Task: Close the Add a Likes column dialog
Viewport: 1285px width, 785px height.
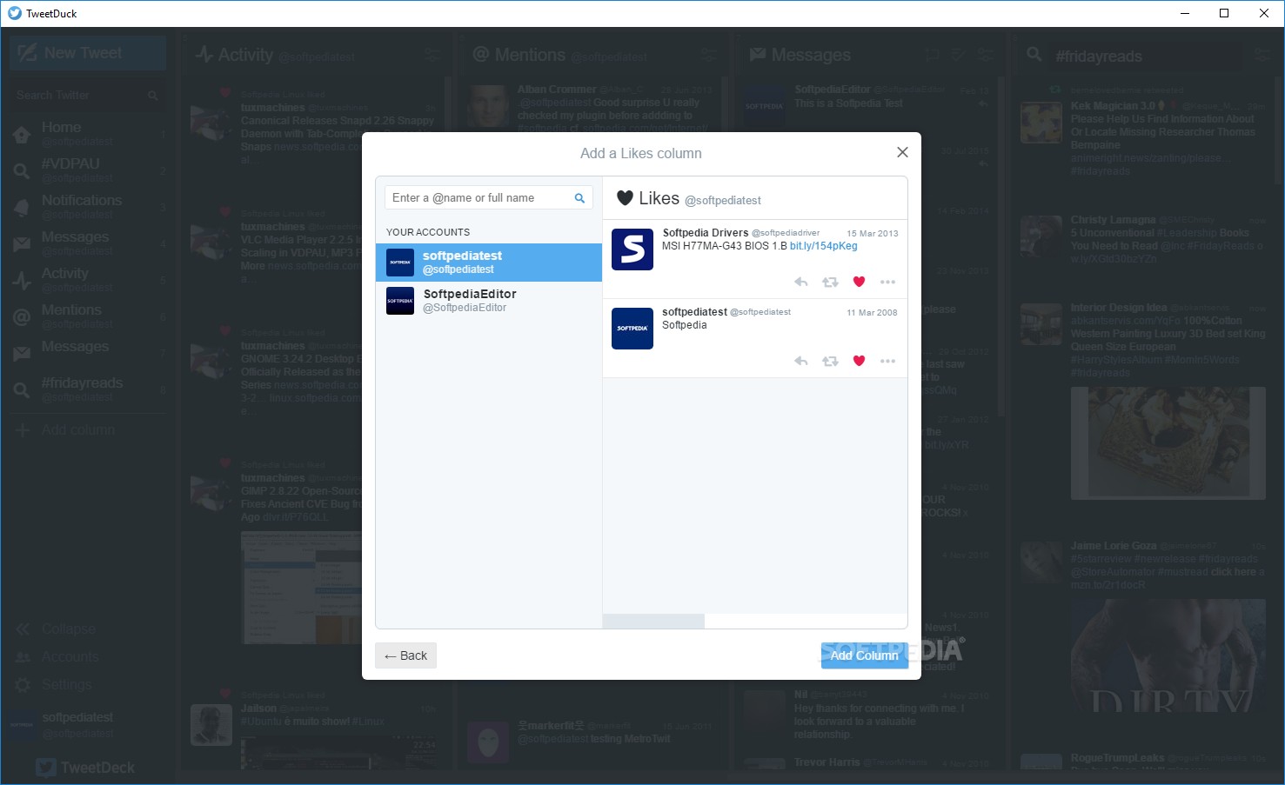Action: 902,152
